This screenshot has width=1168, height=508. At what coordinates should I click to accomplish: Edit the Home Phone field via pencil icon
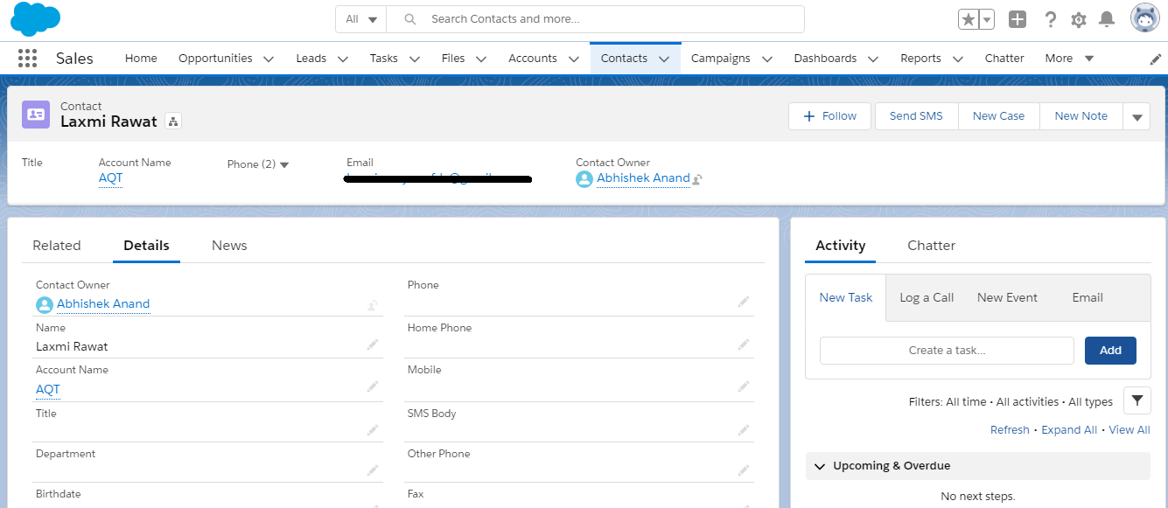click(744, 344)
